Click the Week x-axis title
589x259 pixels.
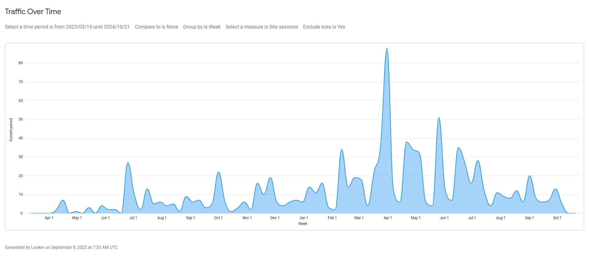click(x=303, y=224)
